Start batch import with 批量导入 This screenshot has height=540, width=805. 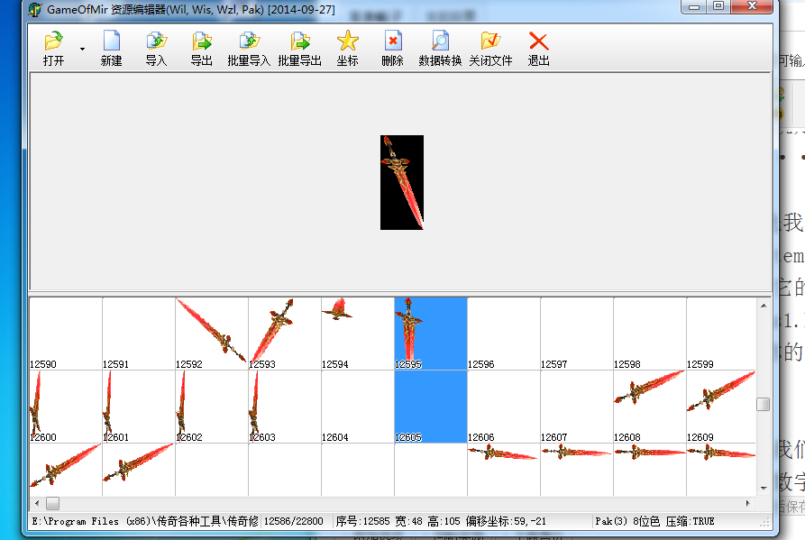[x=249, y=49]
